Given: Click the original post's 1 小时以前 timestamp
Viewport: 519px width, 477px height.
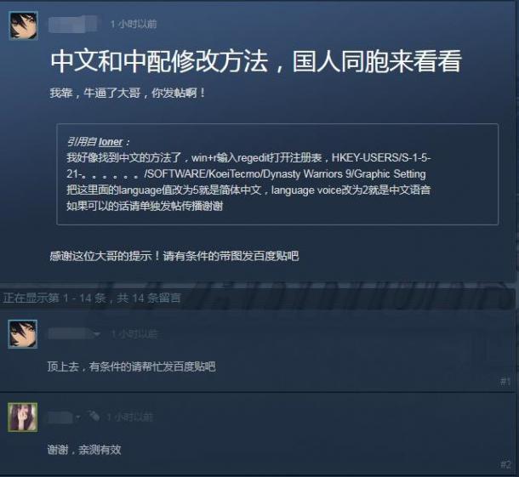Looking at the screenshot, I should coord(134,24).
